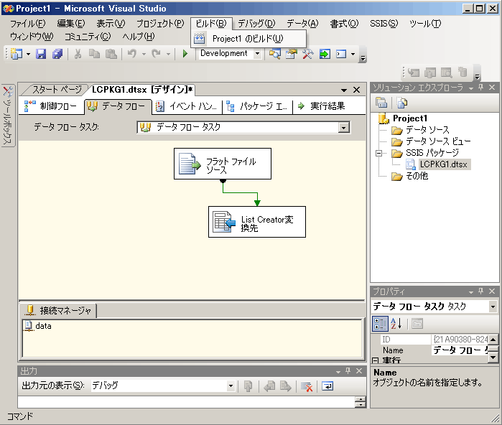Select the List Creator destination component
The width and height of the screenshot is (502, 425).
click(x=257, y=222)
